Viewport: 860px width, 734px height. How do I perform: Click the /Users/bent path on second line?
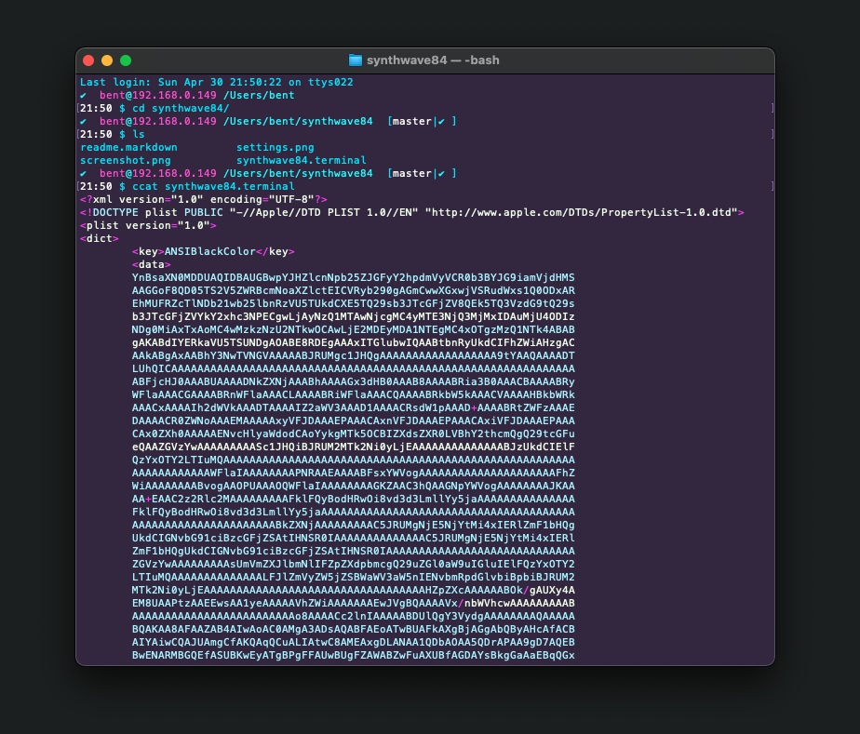259,96
